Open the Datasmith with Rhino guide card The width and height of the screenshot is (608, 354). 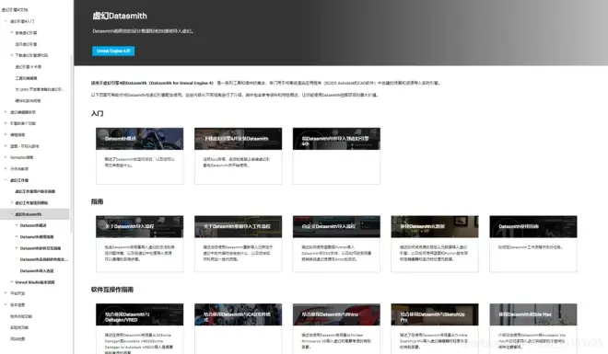336,328
